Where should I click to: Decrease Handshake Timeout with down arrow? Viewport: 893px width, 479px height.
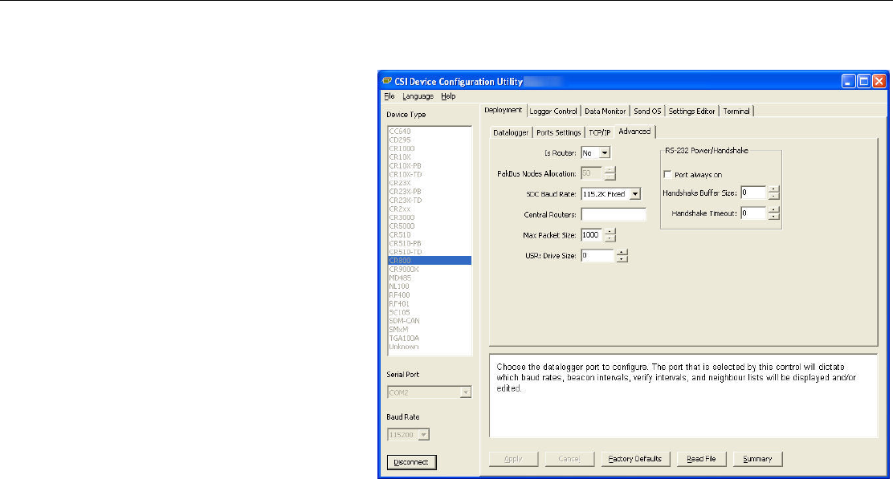(x=773, y=217)
